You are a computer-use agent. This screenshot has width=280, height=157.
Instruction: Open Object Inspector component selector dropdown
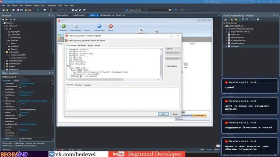click(x=52, y=77)
